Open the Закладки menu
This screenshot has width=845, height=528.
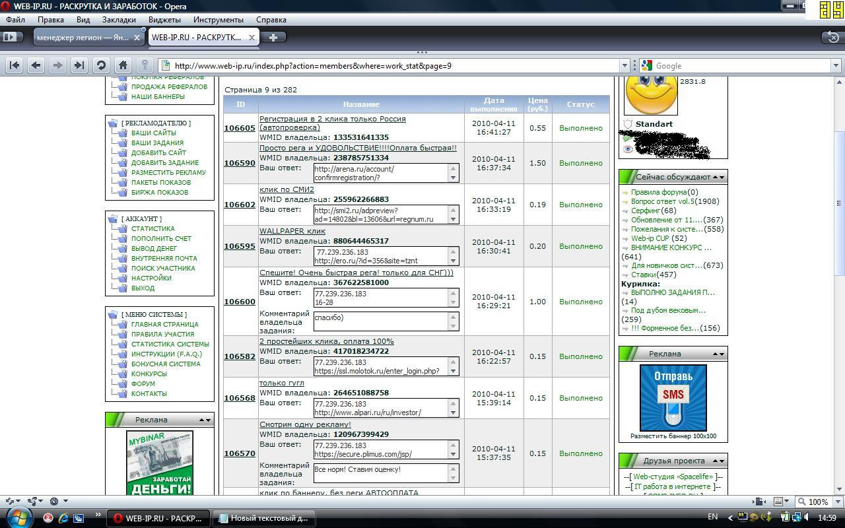119,20
